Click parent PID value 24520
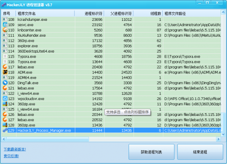The width and height of the screenshot is (227, 164). tap(126, 72)
